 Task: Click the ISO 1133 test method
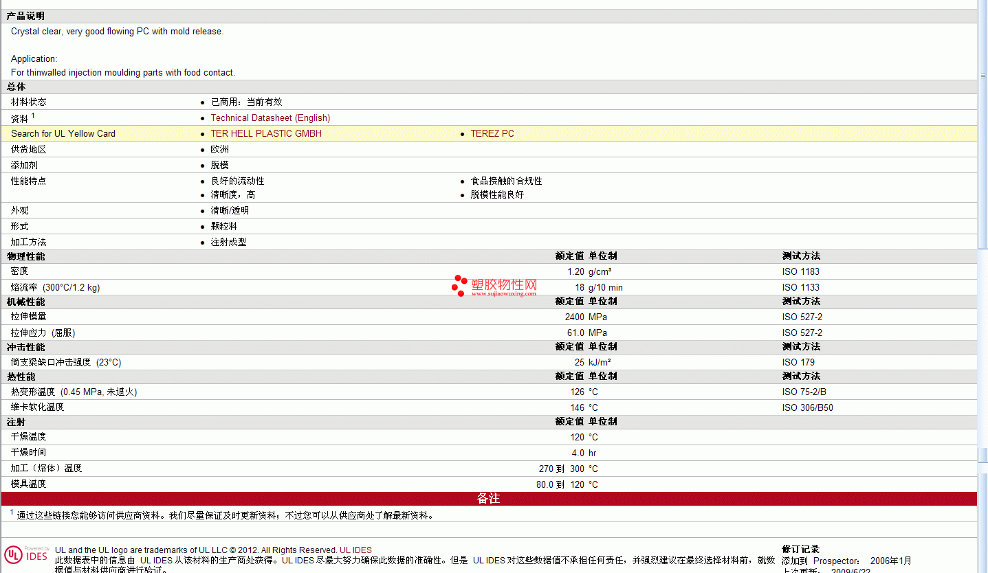[801, 288]
